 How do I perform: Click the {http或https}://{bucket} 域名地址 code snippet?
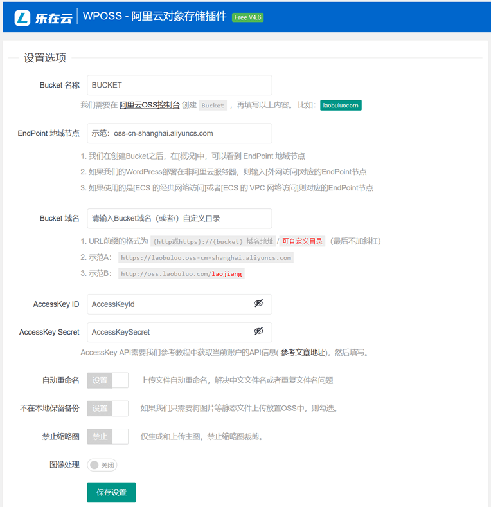click(x=213, y=241)
